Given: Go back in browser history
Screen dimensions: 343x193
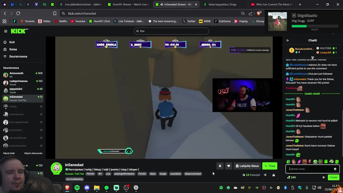Looking at the screenshot, I should tap(5, 13).
